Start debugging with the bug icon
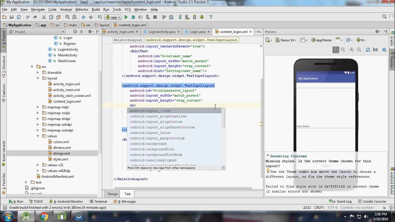The image size is (395, 222). coord(133,17)
